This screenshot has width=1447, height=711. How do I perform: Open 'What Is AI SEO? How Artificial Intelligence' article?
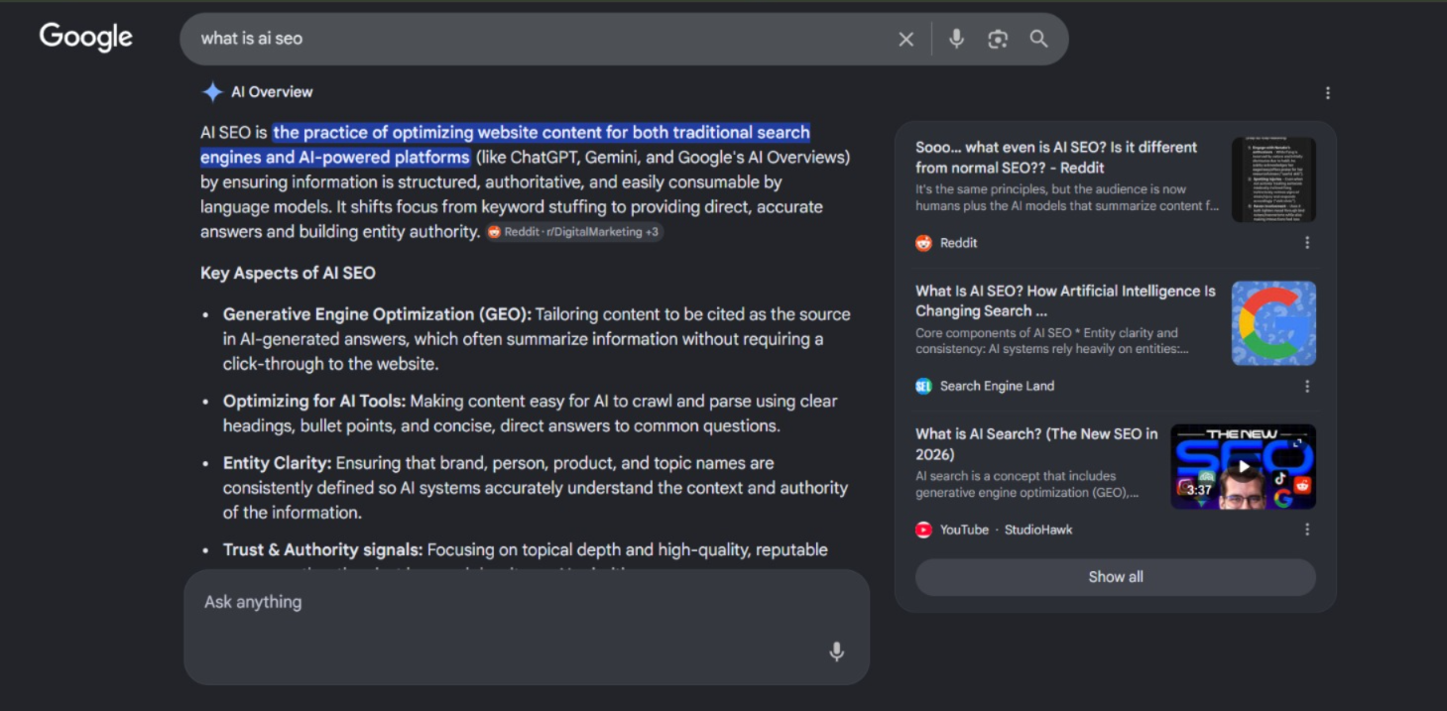pyautogui.click(x=1065, y=300)
